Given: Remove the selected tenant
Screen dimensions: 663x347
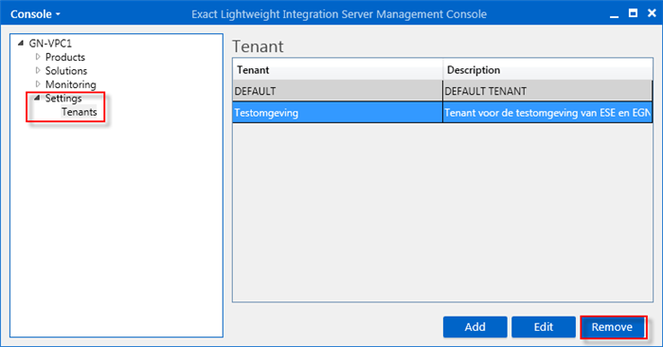Looking at the screenshot, I should [x=612, y=327].
